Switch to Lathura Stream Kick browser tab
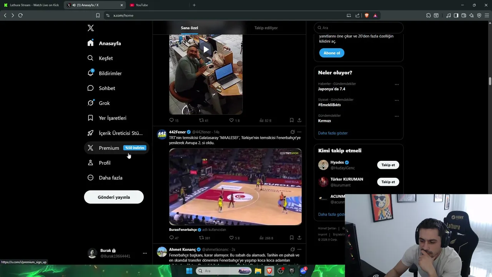The width and height of the screenshot is (492, 277). (32, 5)
